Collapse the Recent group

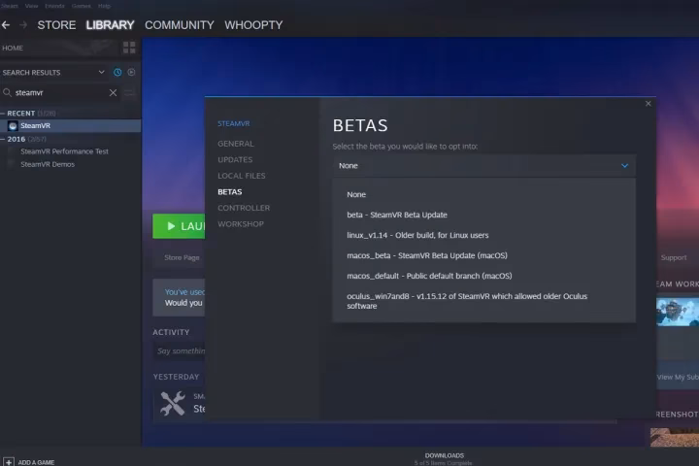[x=3, y=114]
